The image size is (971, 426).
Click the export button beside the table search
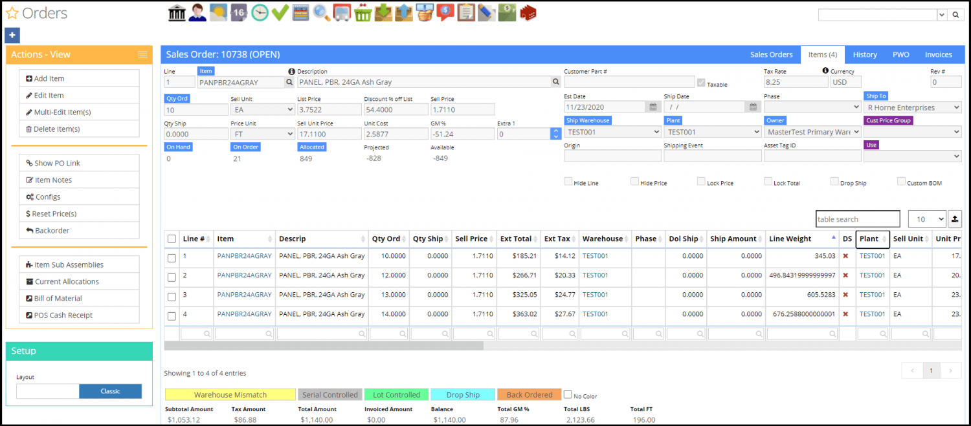click(x=955, y=219)
